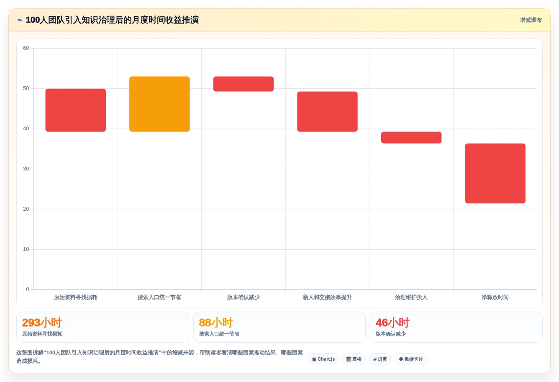This screenshot has width=559, height=382.
Task: Click the x-axis label 版本确认减少
Action: tap(244, 297)
